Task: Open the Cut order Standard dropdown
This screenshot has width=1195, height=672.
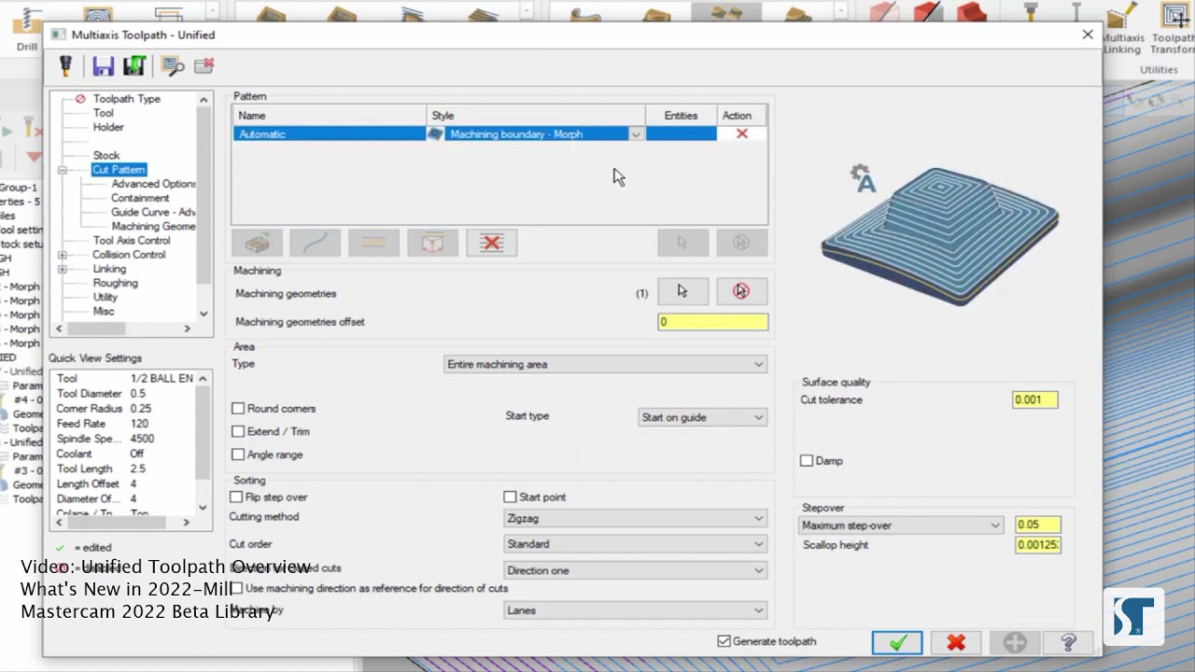Action: tap(636, 544)
